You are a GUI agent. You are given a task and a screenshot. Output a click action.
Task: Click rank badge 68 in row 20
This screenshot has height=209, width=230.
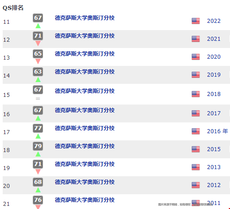tap(38, 182)
